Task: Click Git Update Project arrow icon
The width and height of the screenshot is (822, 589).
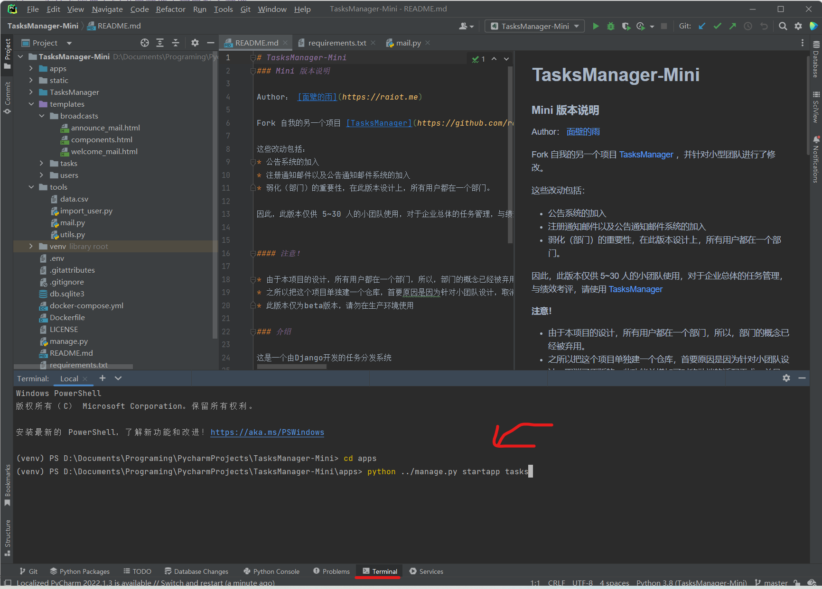Action: pos(702,27)
